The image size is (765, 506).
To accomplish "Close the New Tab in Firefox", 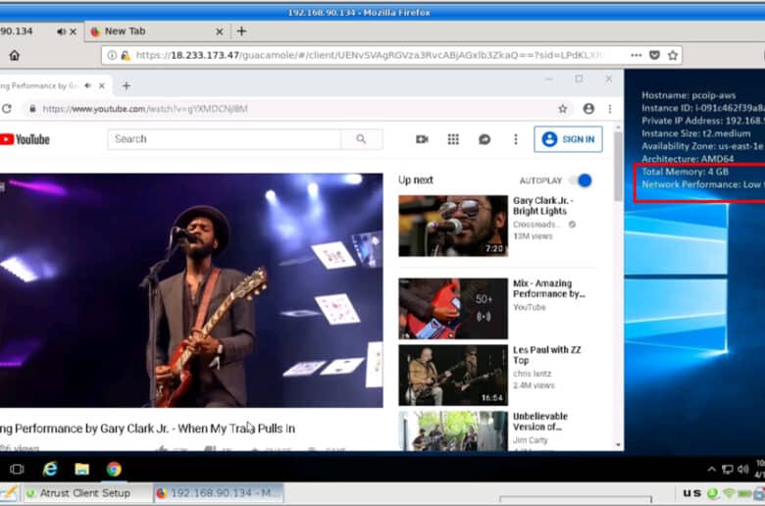I will pos(220,31).
